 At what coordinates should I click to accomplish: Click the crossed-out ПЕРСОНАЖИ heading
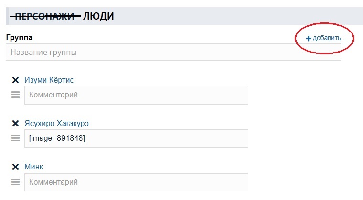point(45,17)
